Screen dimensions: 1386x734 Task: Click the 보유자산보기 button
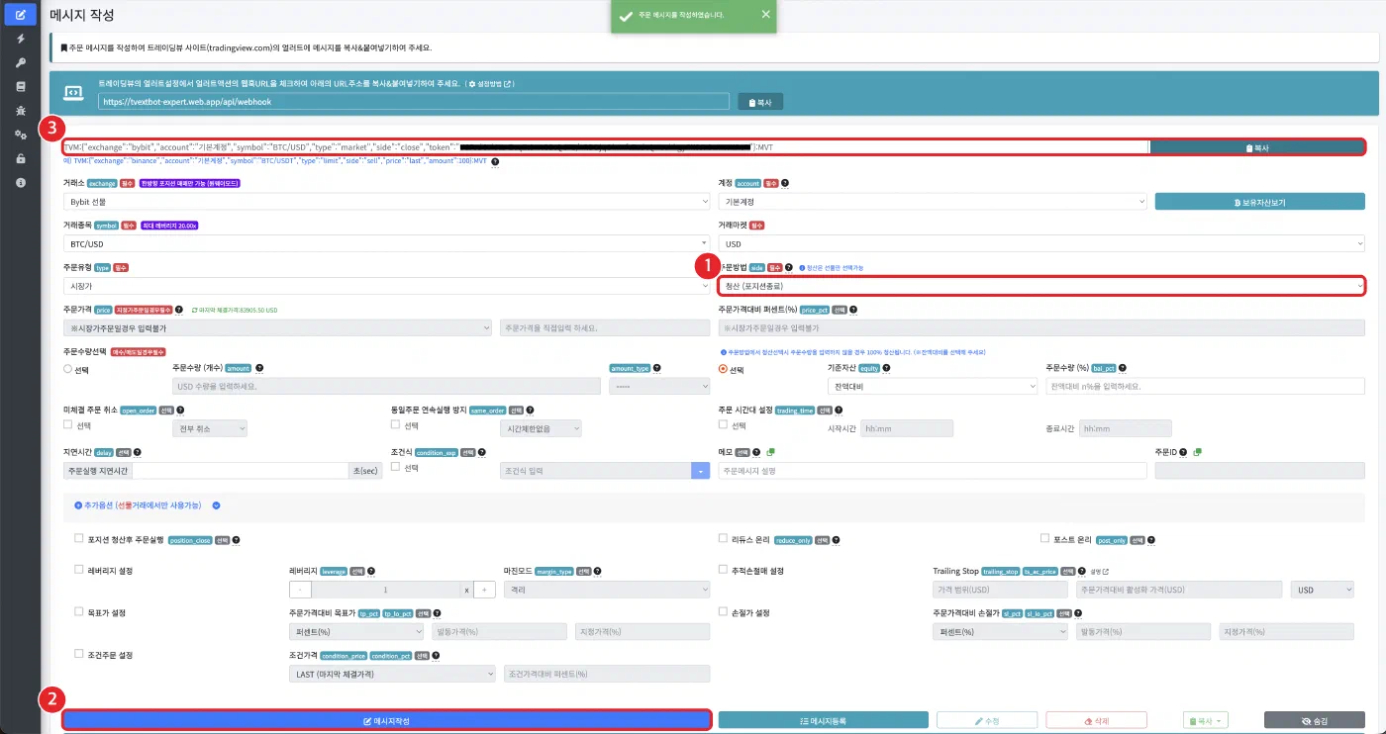click(x=1260, y=202)
